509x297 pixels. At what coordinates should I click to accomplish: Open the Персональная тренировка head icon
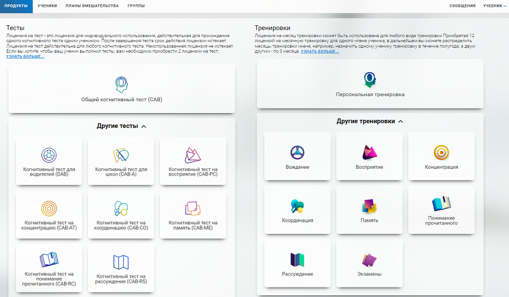pos(370,79)
